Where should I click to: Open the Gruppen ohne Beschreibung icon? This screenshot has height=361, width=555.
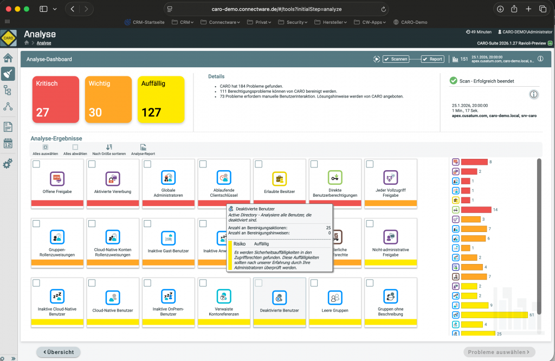(x=391, y=297)
